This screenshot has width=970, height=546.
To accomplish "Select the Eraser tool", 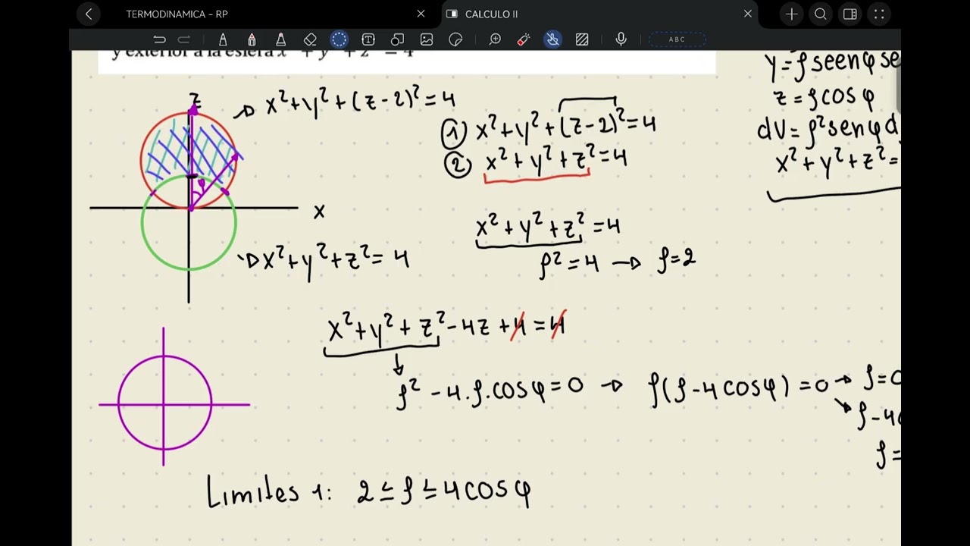I will pyautogui.click(x=310, y=39).
